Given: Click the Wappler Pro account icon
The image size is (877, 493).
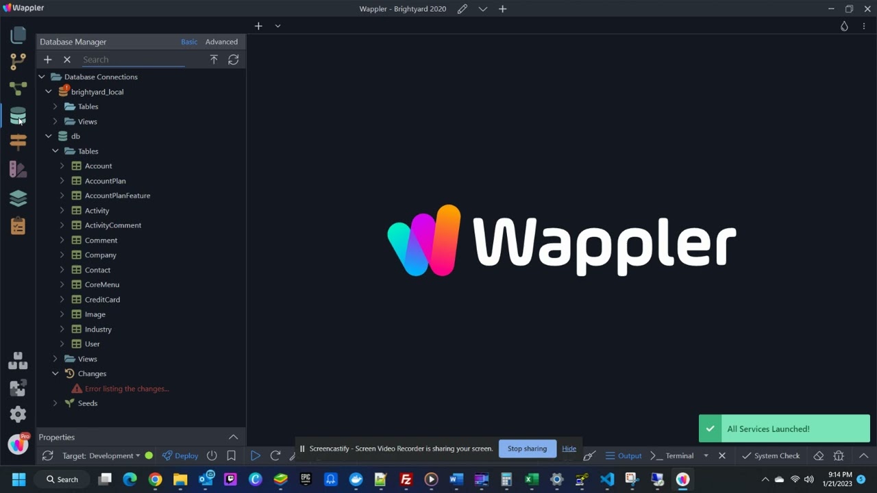Looking at the screenshot, I should (18, 444).
